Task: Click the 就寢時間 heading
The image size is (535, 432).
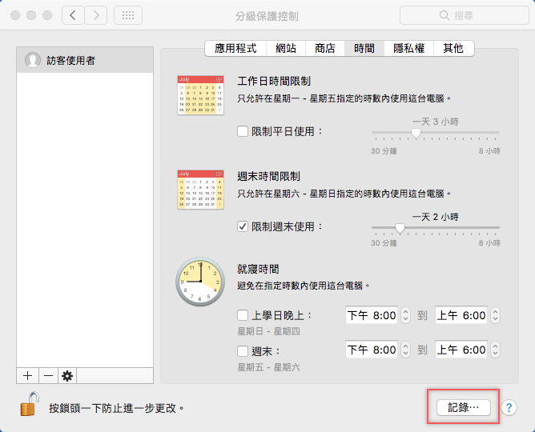Action: point(258,269)
